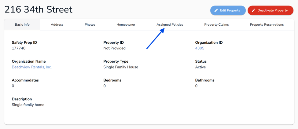This screenshot has height=129, width=298.
Task: Click the 216 34th Street page title
Action: click(x=39, y=9)
